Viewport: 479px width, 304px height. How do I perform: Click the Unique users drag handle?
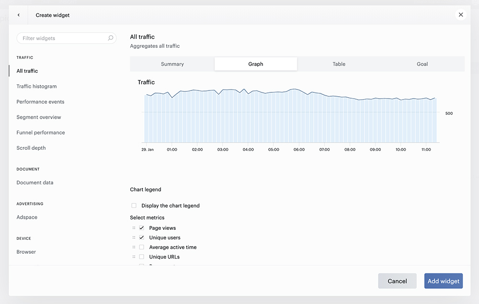(x=134, y=237)
